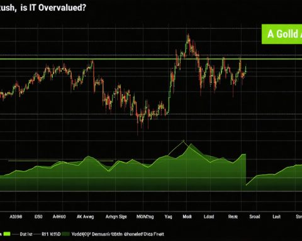Click the legend label beginning 'Yodd'
The height and width of the screenshot is (241, 302).
click(x=118, y=234)
